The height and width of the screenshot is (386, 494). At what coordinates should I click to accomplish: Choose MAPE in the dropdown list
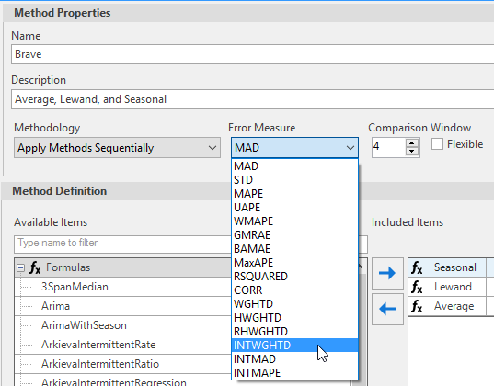coord(294,194)
